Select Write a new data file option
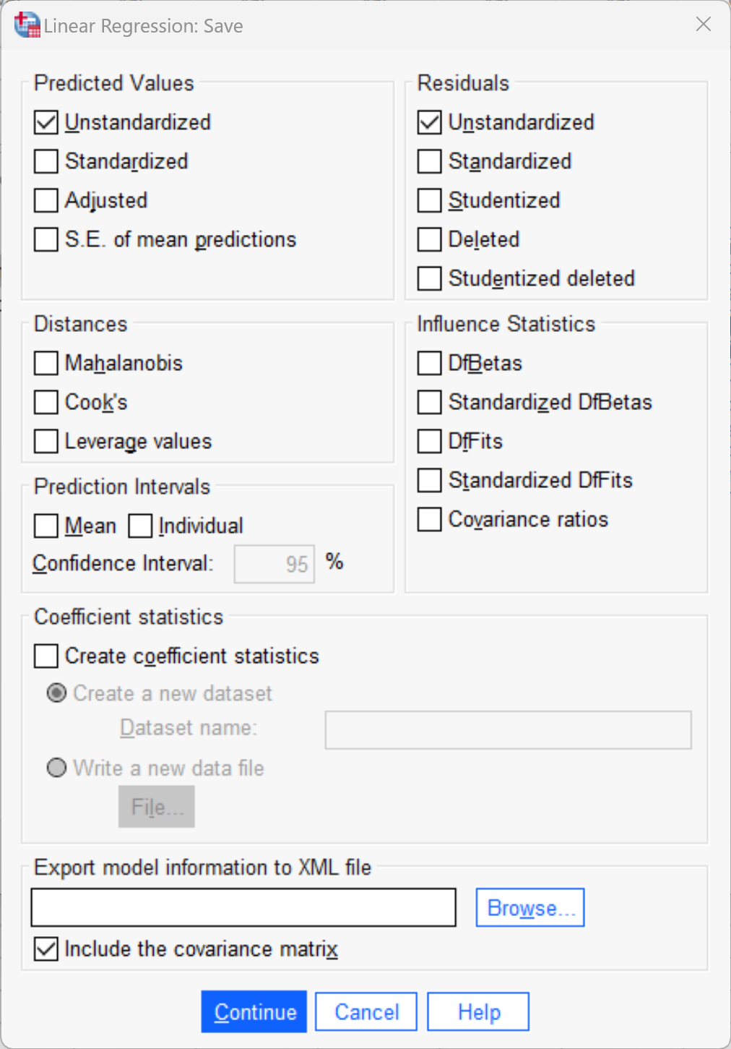This screenshot has width=731, height=1049. [x=56, y=768]
